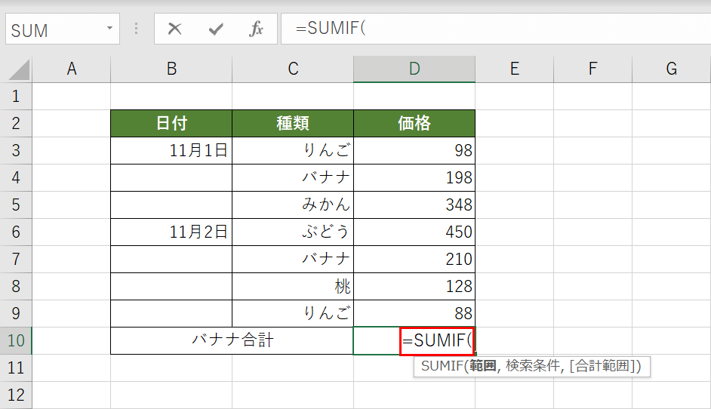
Task: Select column C header
Action: click(293, 69)
